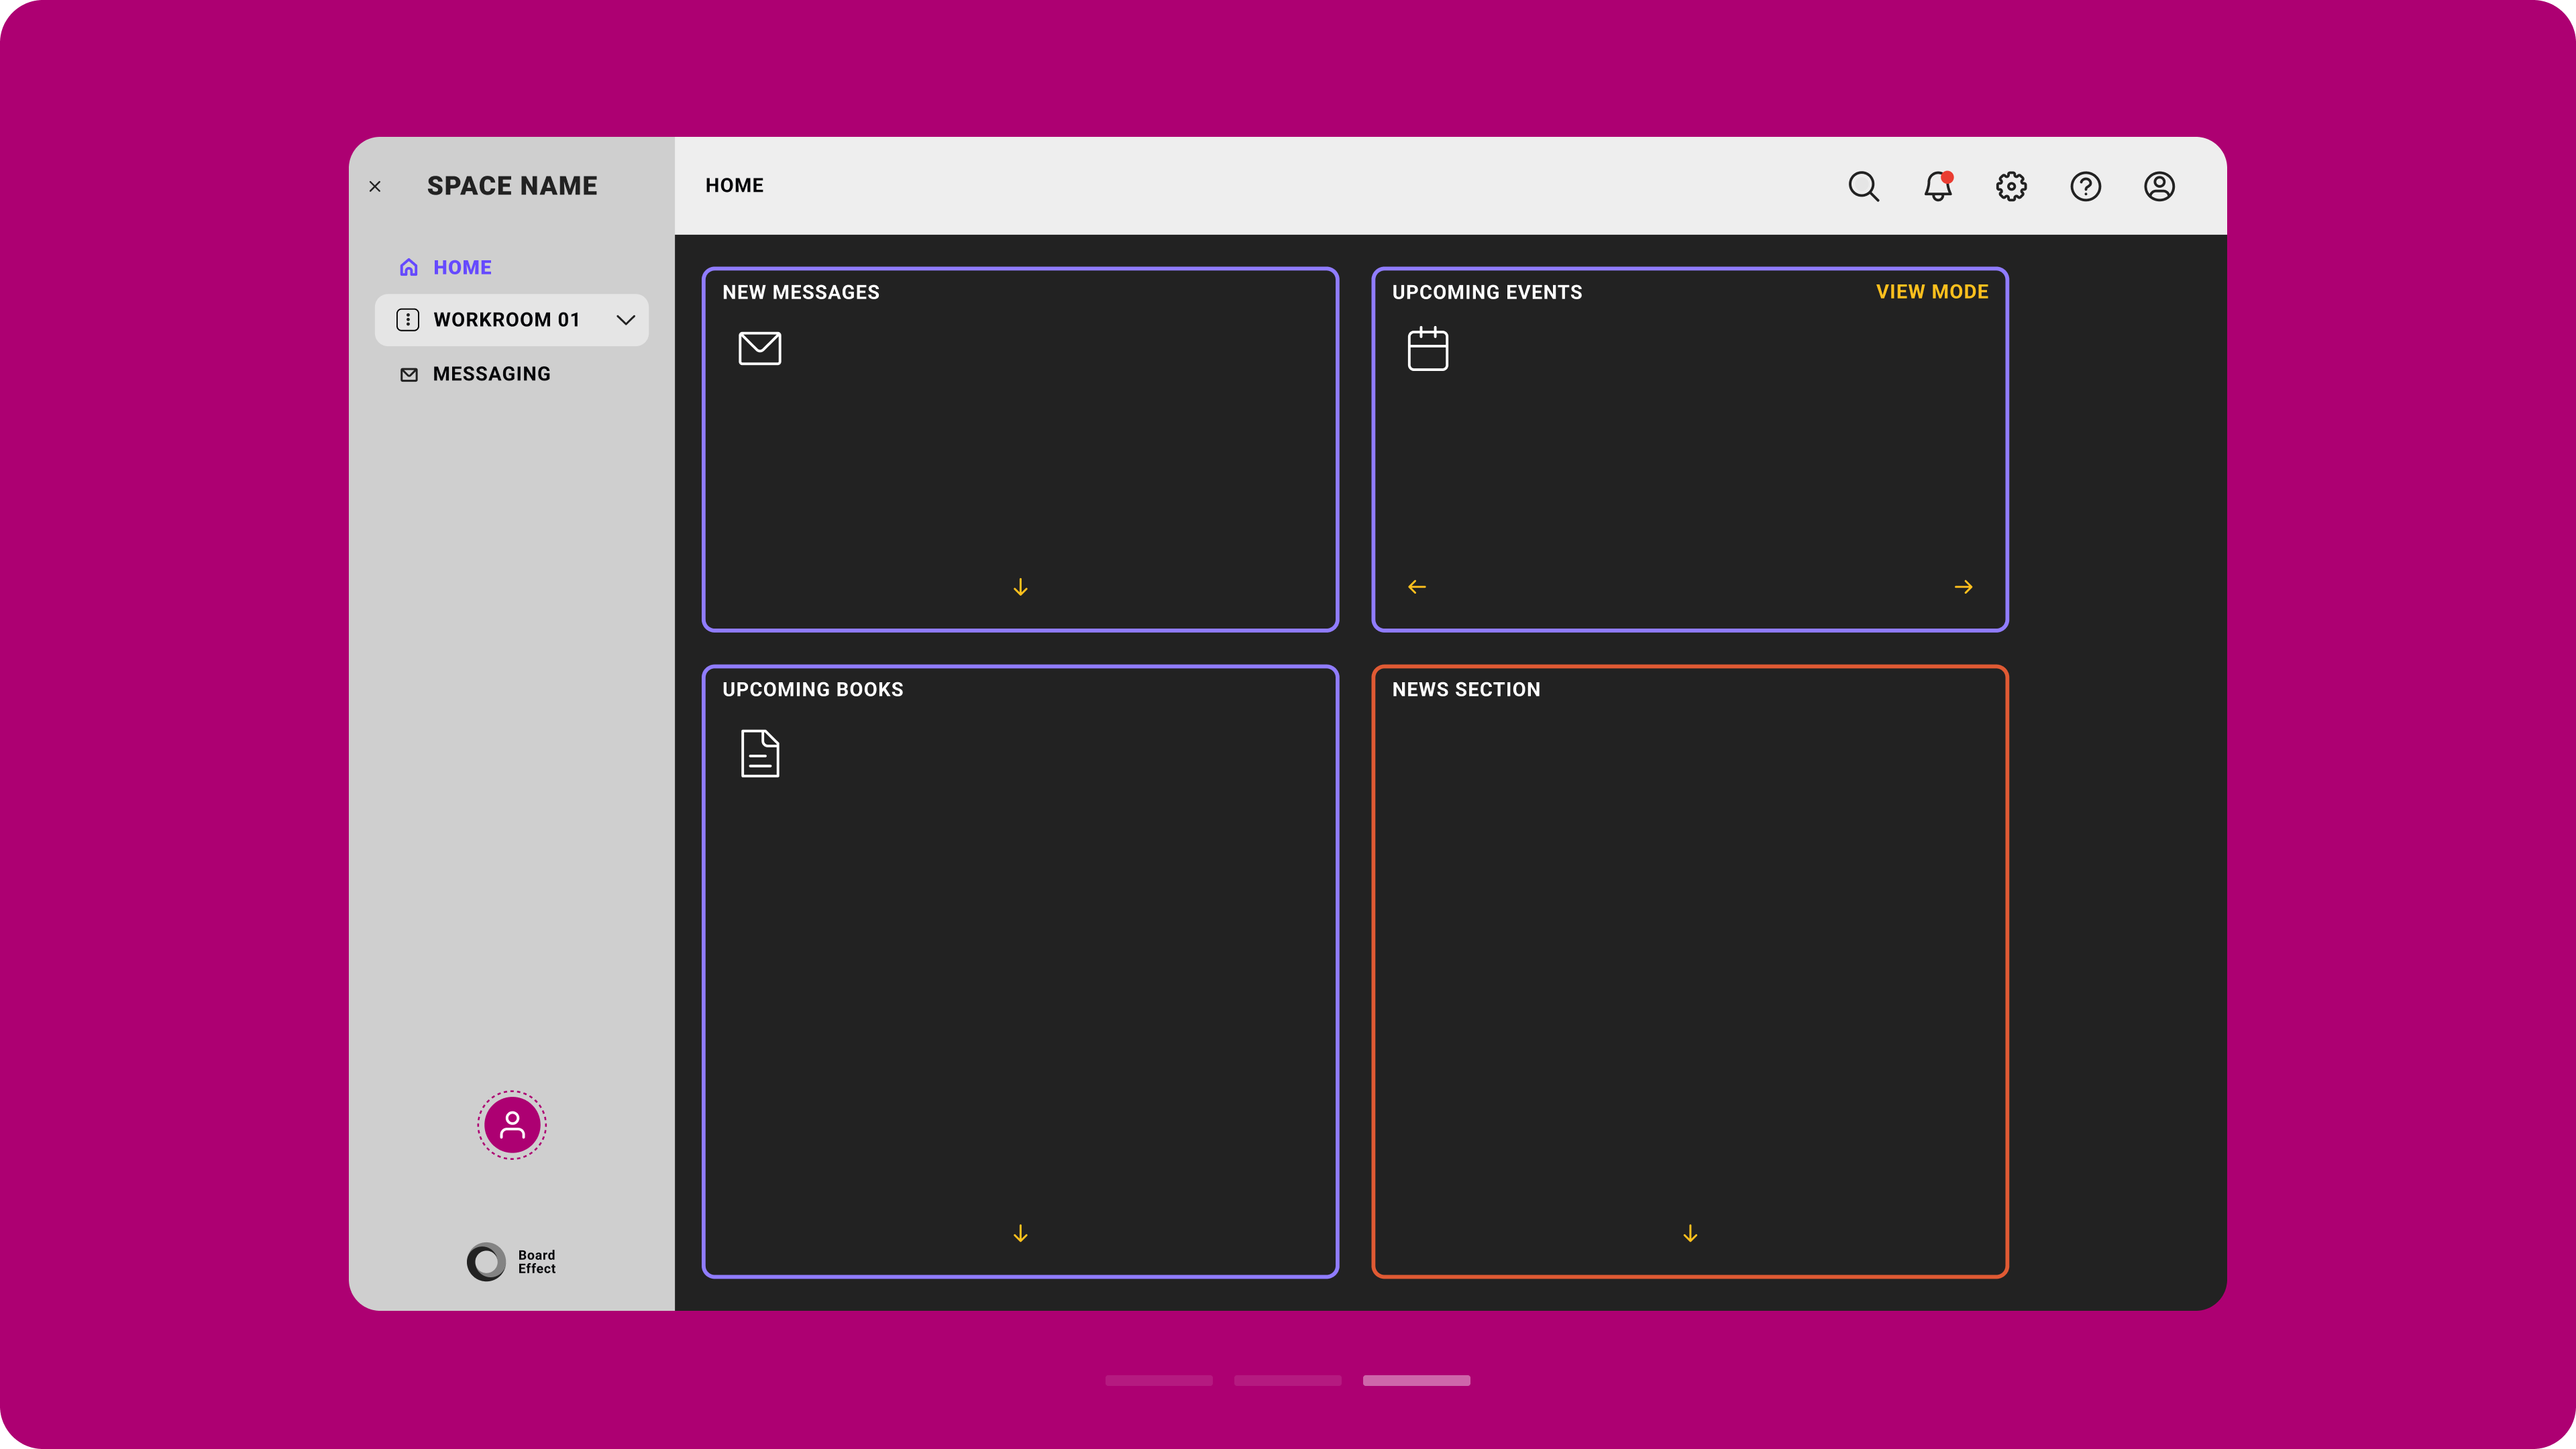Screen dimensions: 2576x1449
Task: Click View Mode in Upcoming Events
Action: (1932, 292)
